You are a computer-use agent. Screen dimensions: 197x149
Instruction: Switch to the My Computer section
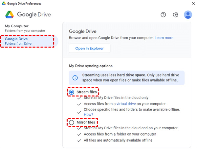click(x=21, y=28)
